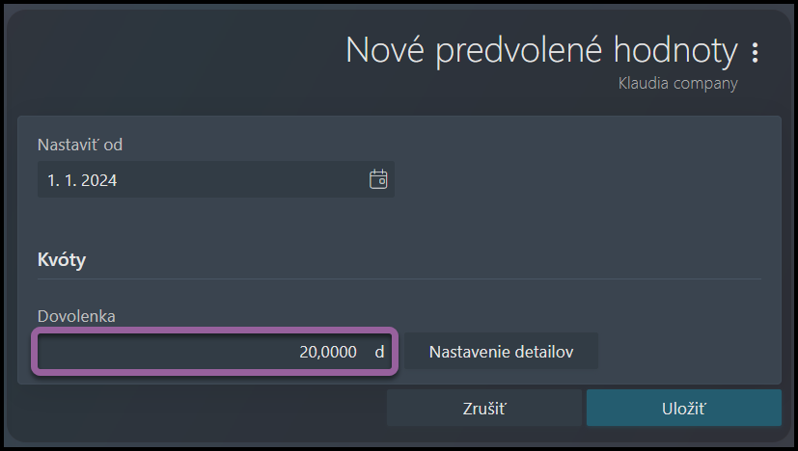Click the divider line under Kvóty

tap(399, 279)
